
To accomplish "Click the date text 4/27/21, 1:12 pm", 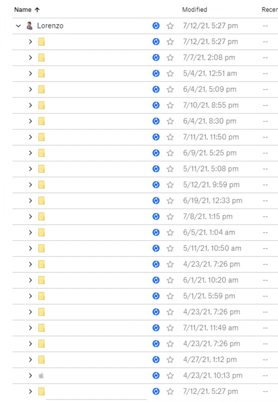I will pyautogui.click(x=210, y=359).
